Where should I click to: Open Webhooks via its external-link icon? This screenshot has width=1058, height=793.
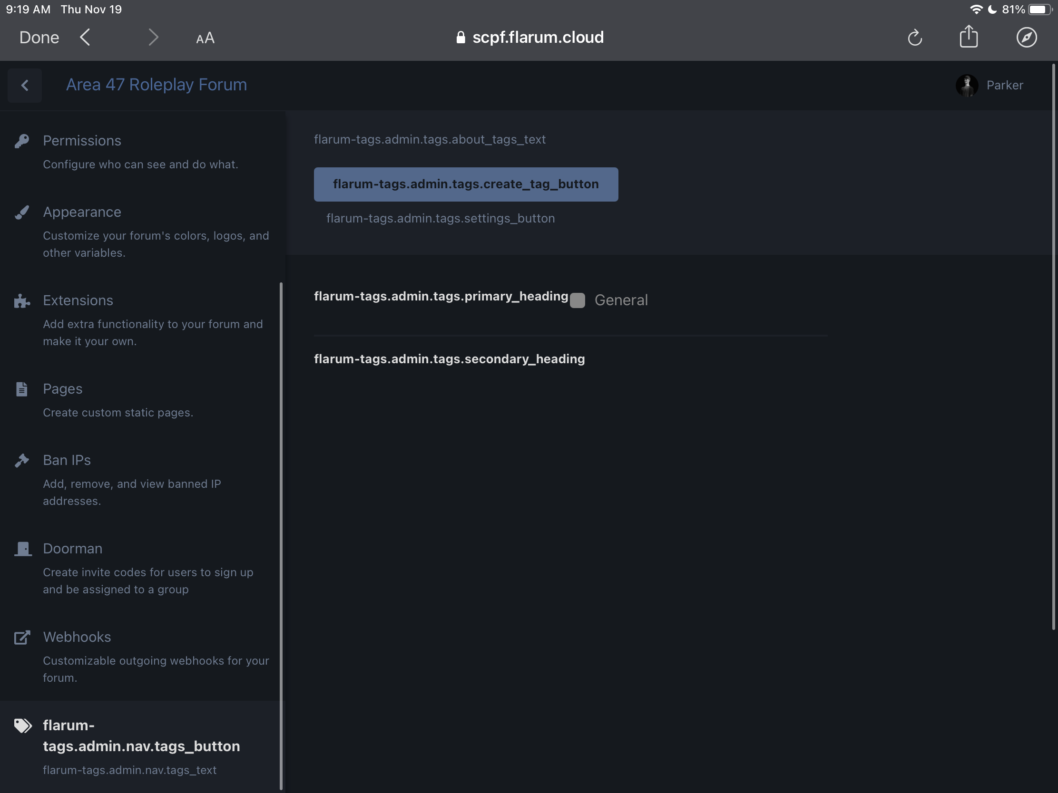pyautogui.click(x=22, y=637)
